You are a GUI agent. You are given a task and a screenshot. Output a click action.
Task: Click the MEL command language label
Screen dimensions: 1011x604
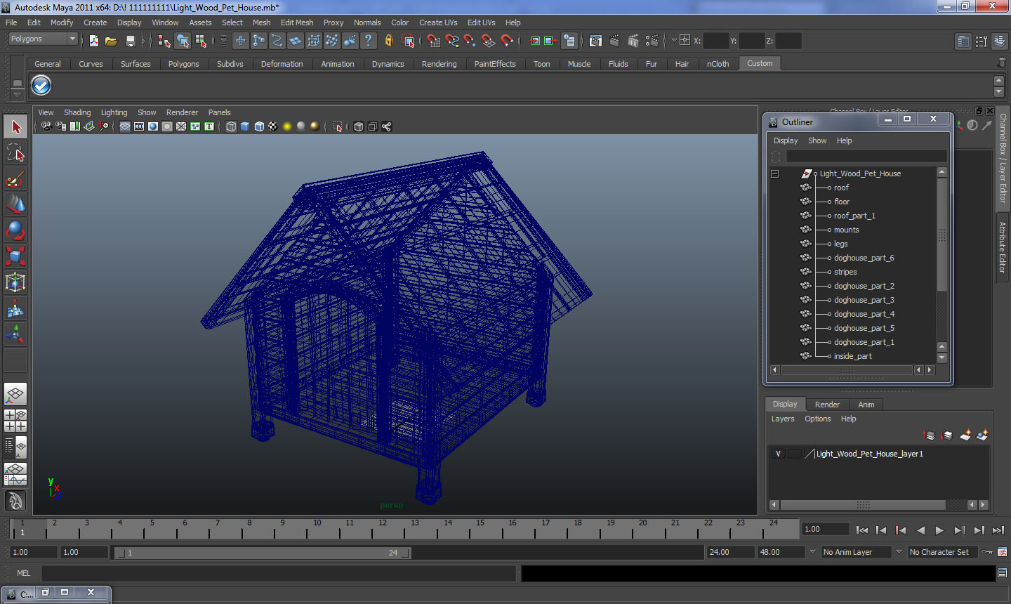point(24,573)
